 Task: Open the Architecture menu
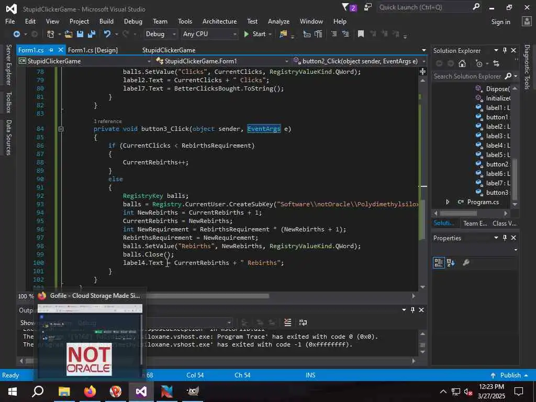[x=219, y=21]
